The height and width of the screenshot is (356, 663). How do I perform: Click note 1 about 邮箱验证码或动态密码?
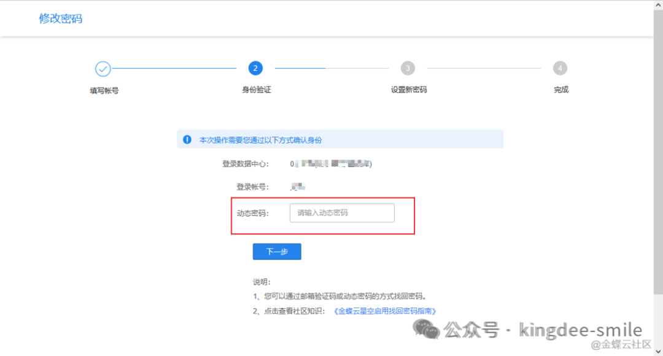click(340, 296)
